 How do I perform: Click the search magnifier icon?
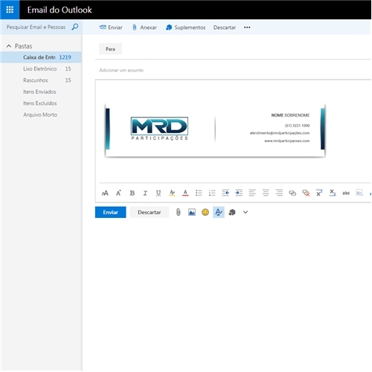(x=75, y=27)
